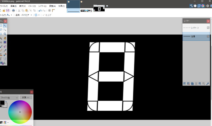Screen dimensions: 212x126
Task: Select the Move Selection tool
Action: [x=5, y=30]
